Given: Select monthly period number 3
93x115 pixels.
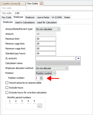Looking at the screenshot, I should click(22, 101).
